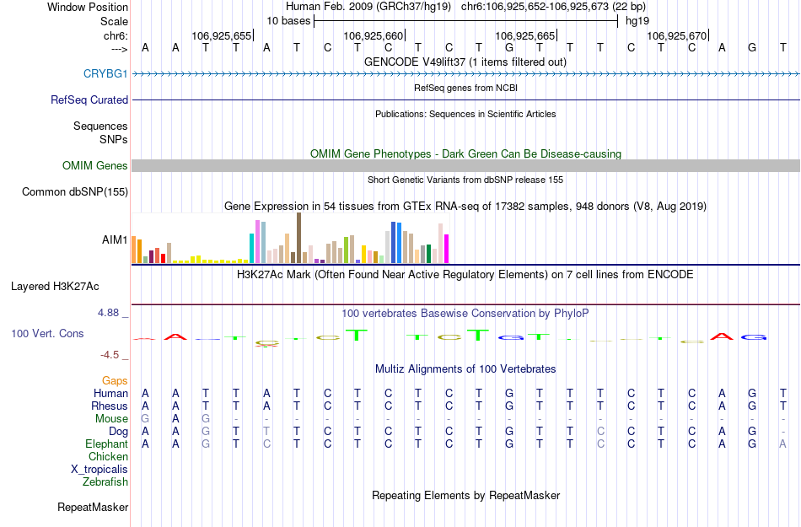801x527 pixels.
Task: Select the Chicken species label
Action: (x=108, y=456)
